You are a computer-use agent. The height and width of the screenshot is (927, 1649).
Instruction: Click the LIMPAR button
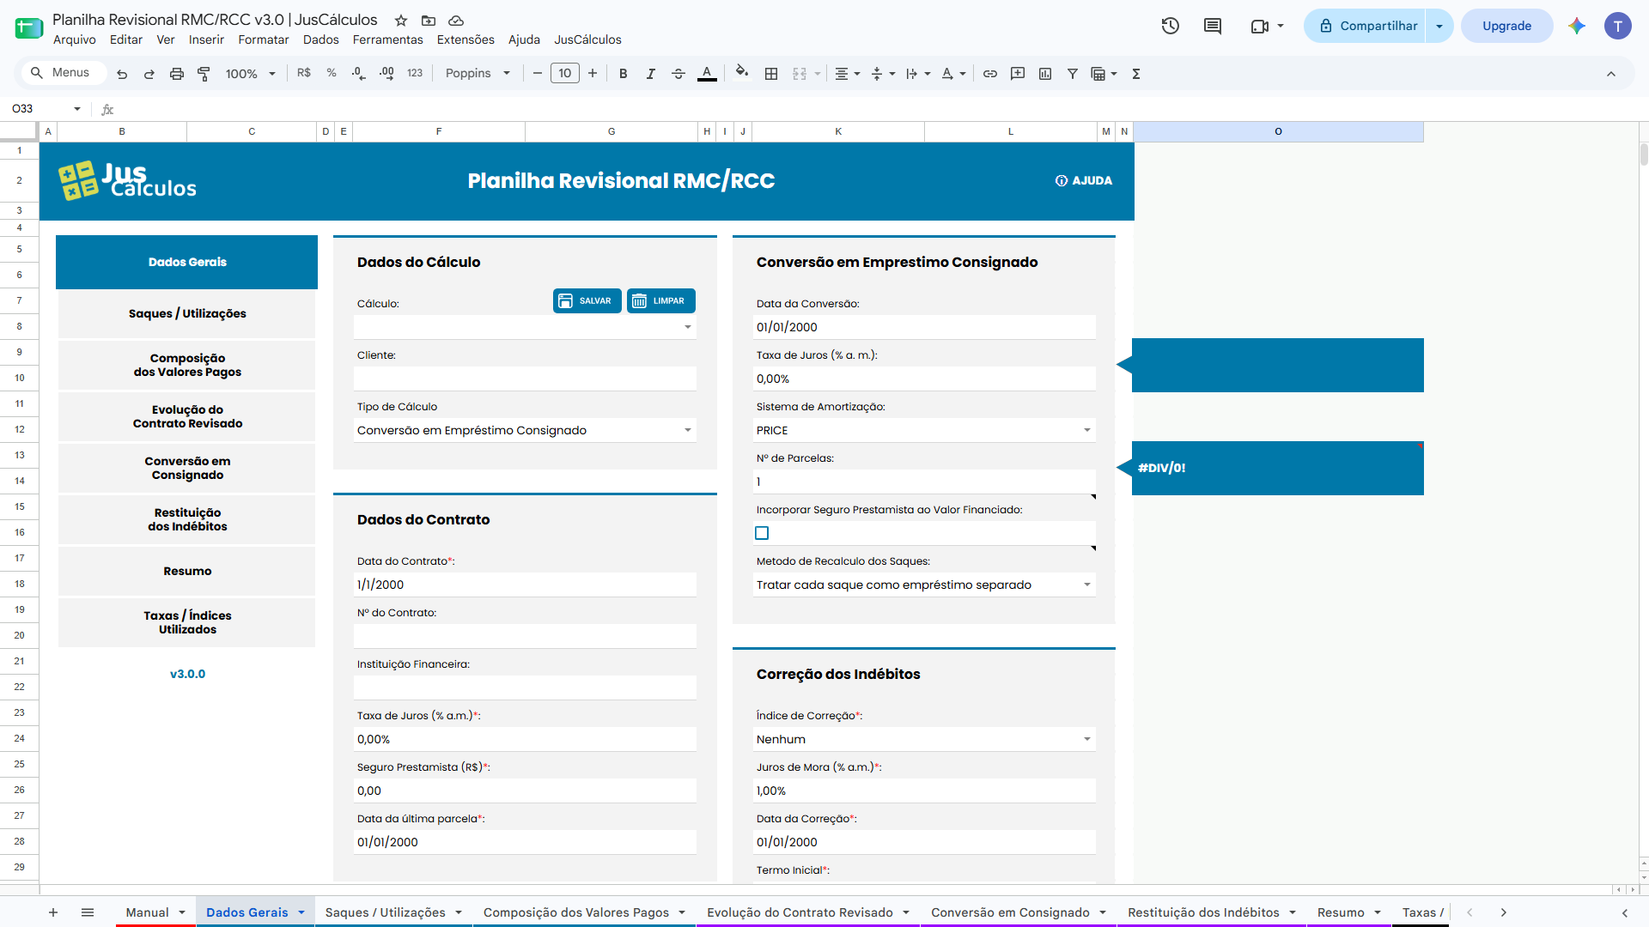[660, 300]
